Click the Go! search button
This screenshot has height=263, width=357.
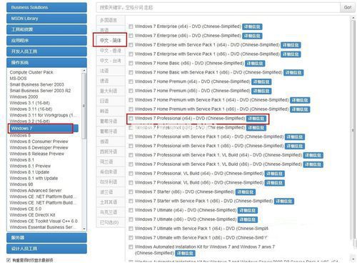pyautogui.click(x=348, y=7)
